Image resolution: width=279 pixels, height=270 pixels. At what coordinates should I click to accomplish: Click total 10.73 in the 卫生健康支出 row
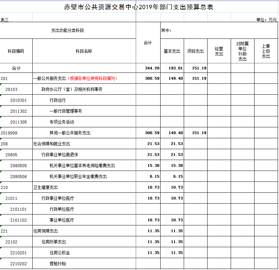pos(153,187)
